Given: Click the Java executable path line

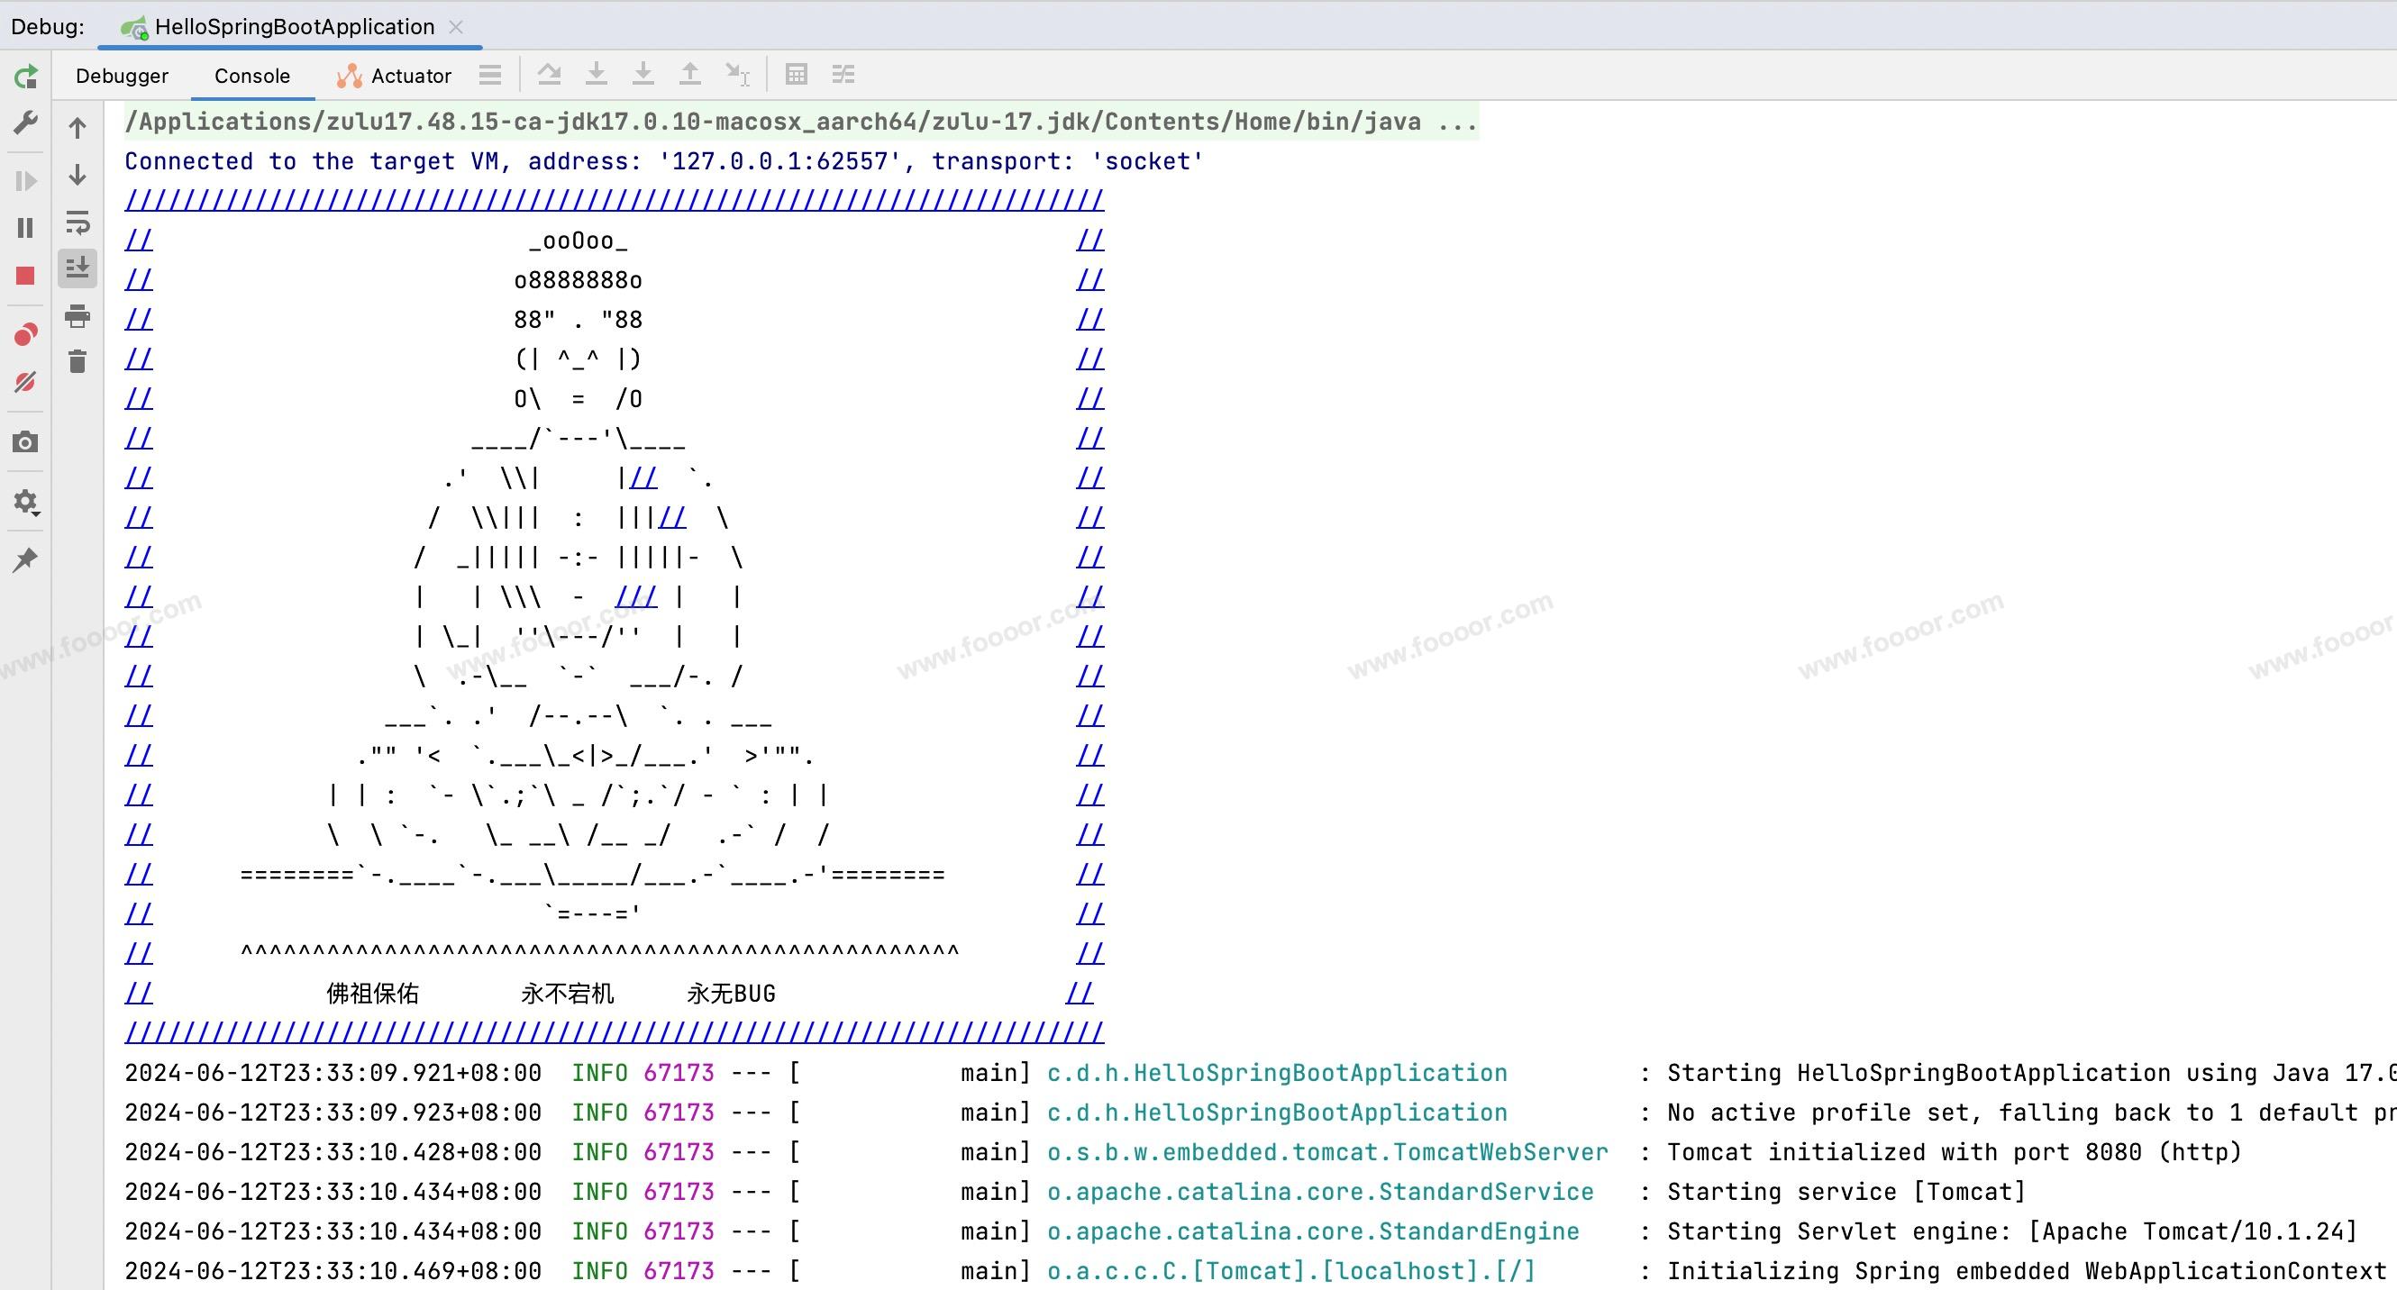Looking at the screenshot, I should 800,123.
